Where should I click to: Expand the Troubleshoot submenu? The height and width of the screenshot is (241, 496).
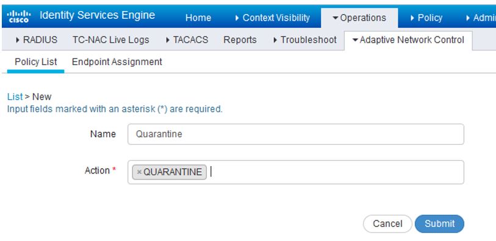(304, 40)
